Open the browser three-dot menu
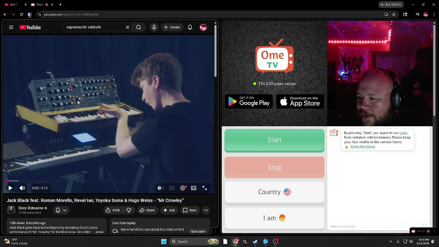Image resolution: width=439 pixels, height=247 pixels. (434, 14)
